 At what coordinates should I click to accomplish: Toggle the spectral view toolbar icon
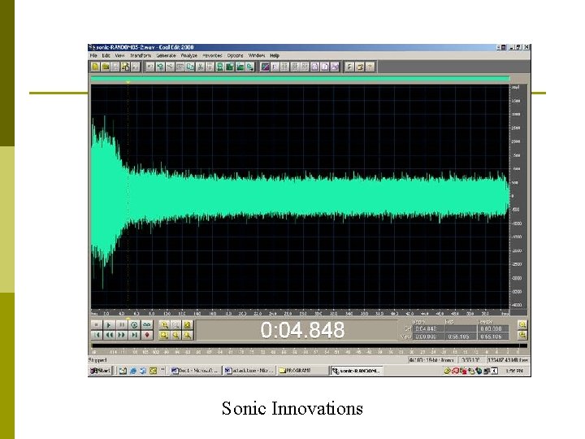265,67
